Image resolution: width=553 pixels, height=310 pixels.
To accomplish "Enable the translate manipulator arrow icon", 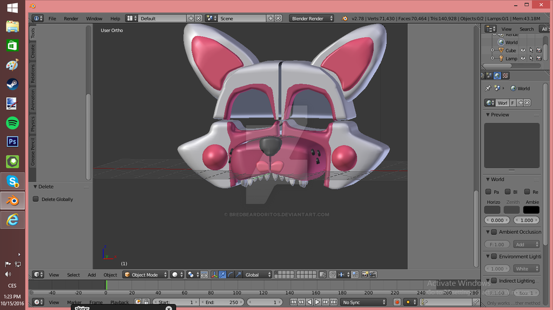I will pos(222,275).
